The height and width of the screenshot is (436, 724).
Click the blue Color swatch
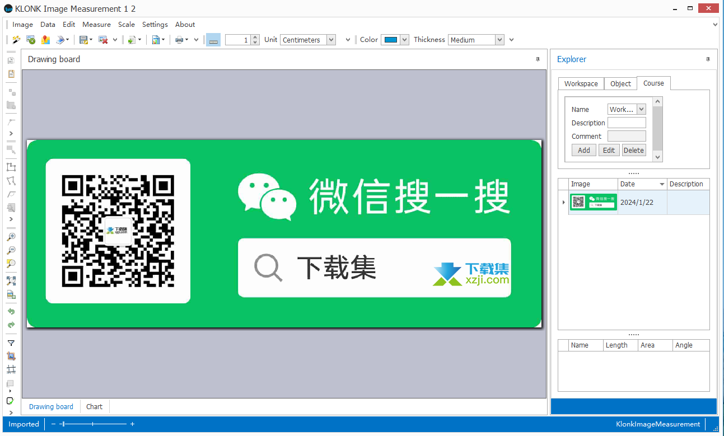(x=390, y=40)
